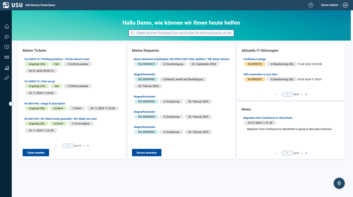353x197 pixels.
Task: Open the Confluence outage incident link
Action: (255, 59)
